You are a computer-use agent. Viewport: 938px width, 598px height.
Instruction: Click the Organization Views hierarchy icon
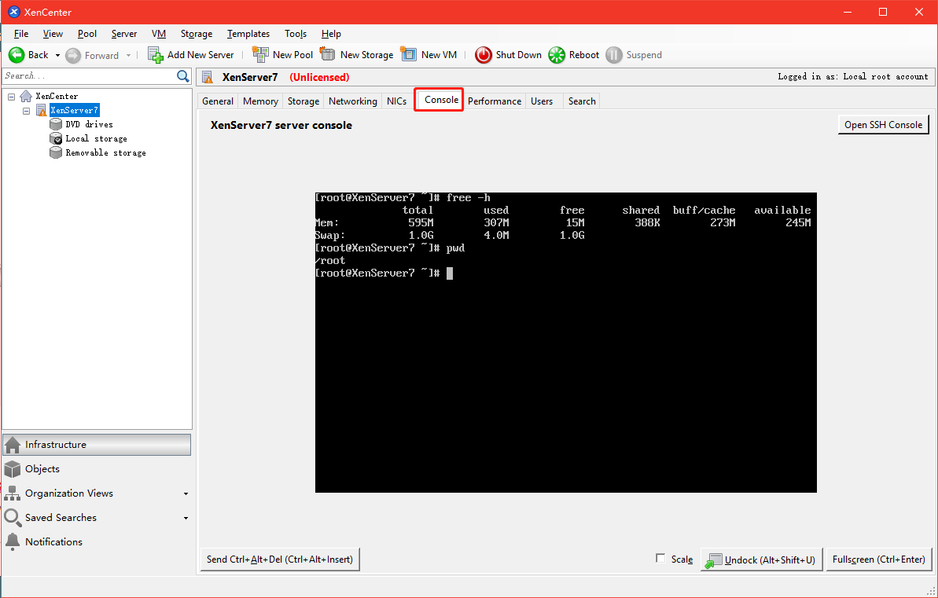tap(13, 493)
